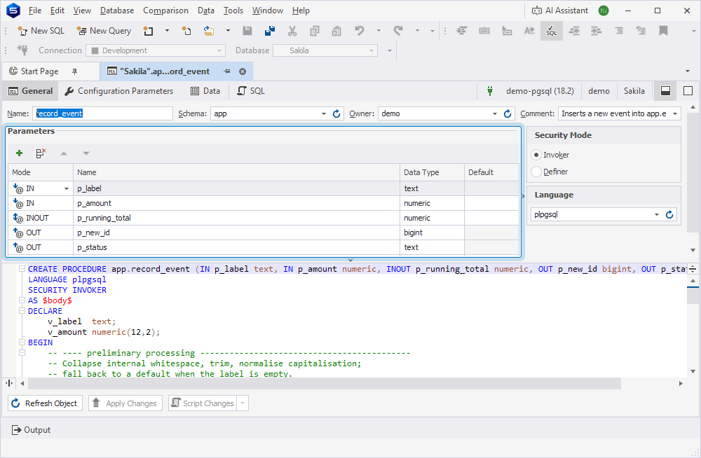Toggle the SQL format toolbar icon
701x458 pixels.
[551, 31]
